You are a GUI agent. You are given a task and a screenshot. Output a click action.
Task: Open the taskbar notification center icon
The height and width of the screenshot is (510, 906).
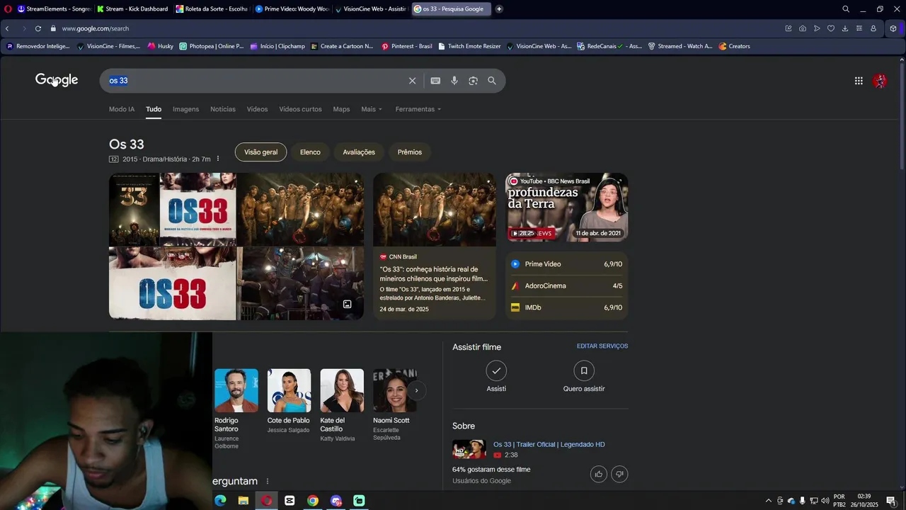pyautogui.click(x=891, y=501)
